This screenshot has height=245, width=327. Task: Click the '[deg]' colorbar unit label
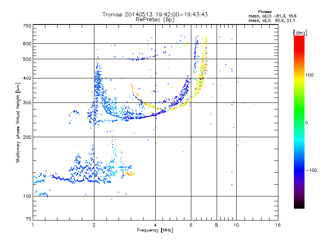click(x=300, y=33)
